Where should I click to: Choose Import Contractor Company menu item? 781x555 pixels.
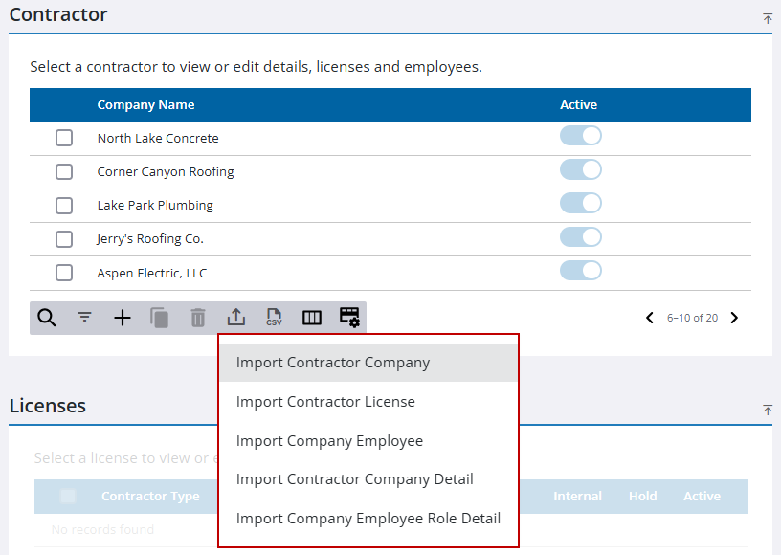(333, 363)
